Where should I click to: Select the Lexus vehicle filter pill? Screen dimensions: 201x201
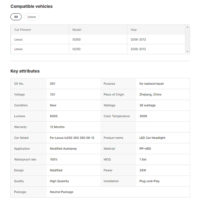tap(31, 17)
